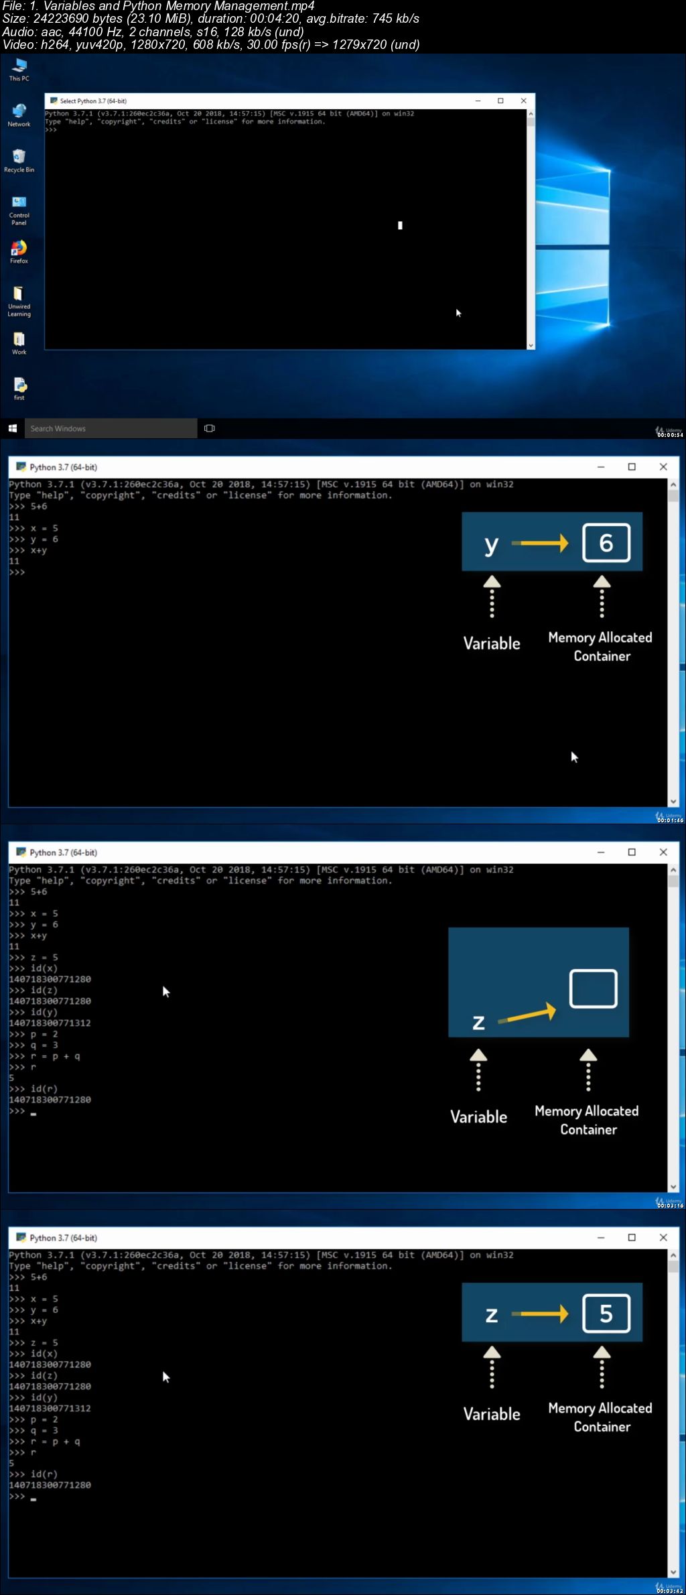
Task: Click the 'Select Python 3.7 (64-bit)' window title text
Action: coord(93,101)
